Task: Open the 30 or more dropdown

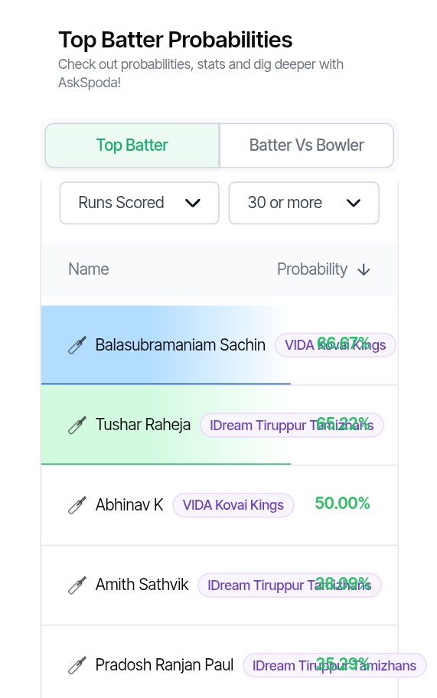Action: coord(304,203)
